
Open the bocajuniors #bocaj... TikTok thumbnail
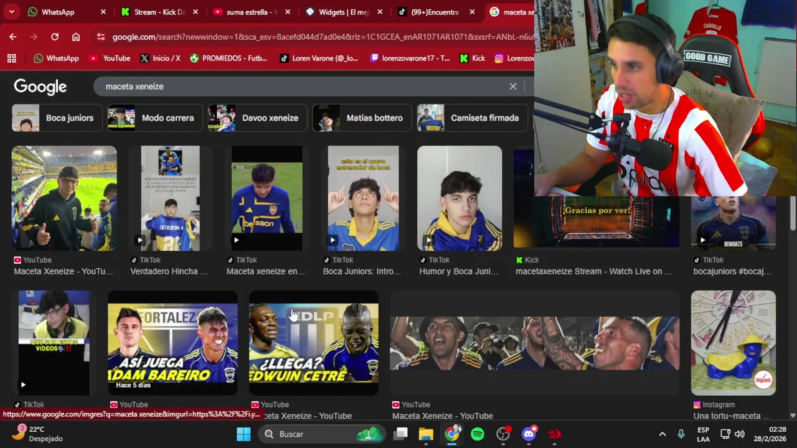point(733,223)
